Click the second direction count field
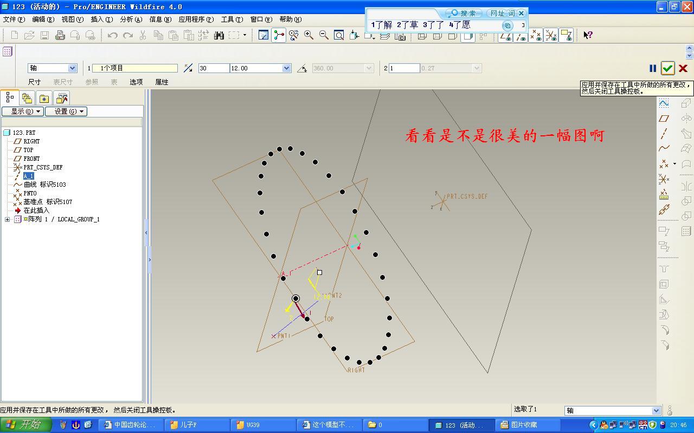This screenshot has width=694, height=433. click(x=404, y=68)
